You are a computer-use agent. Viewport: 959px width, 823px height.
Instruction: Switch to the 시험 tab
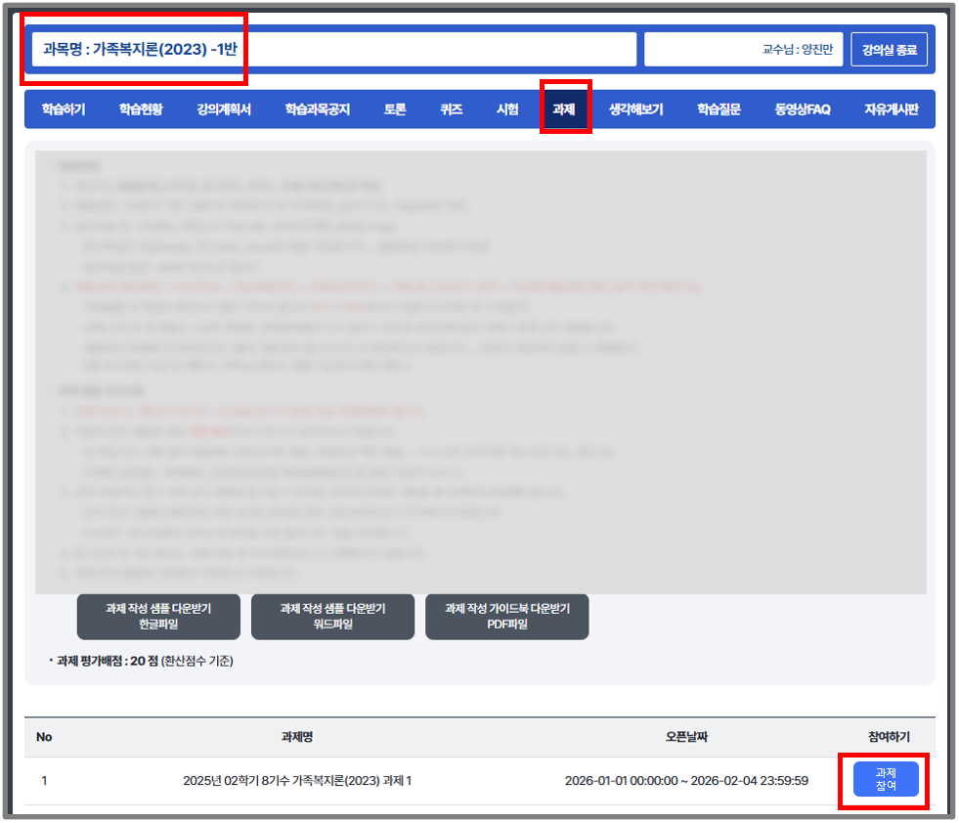[507, 109]
